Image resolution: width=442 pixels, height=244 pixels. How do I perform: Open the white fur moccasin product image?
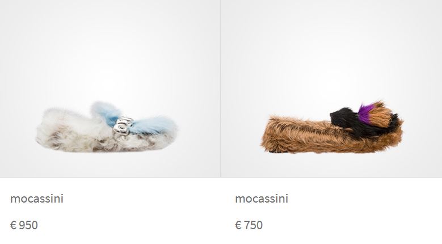click(110, 89)
